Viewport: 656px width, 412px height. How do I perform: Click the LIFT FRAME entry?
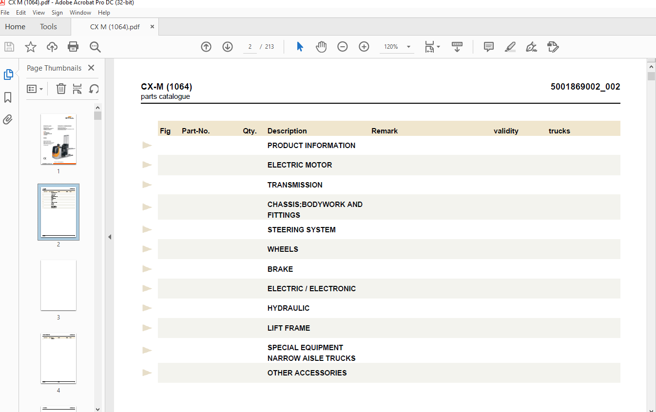coord(289,328)
